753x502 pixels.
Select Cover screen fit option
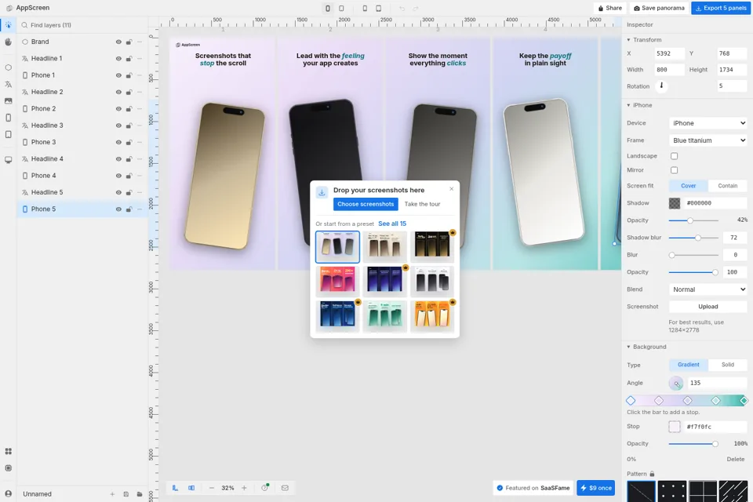pos(688,186)
